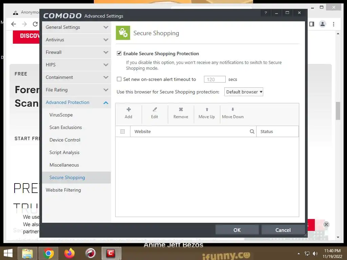Screen dimensions: 347x260
Task: Expand the Antivirus section
Action: point(77,40)
